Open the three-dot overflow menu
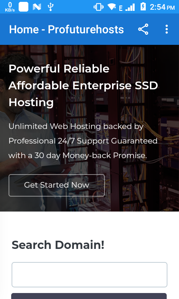This screenshot has width=179, height=299. click(167, 29)
